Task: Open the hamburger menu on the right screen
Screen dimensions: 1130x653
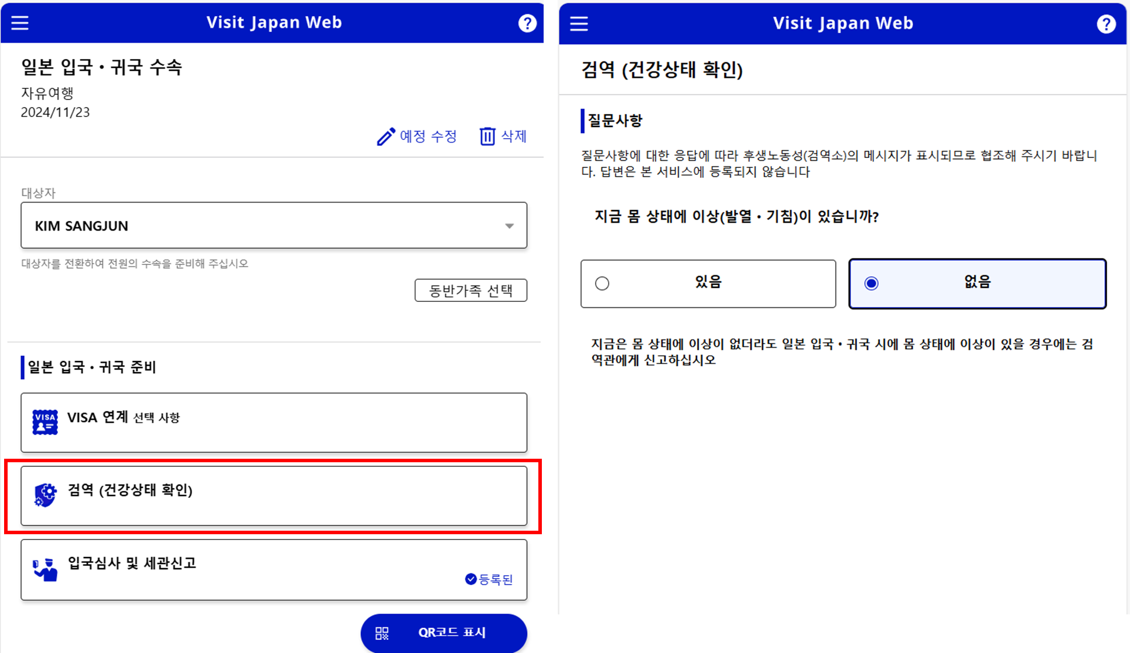Action: click(578, 23)
